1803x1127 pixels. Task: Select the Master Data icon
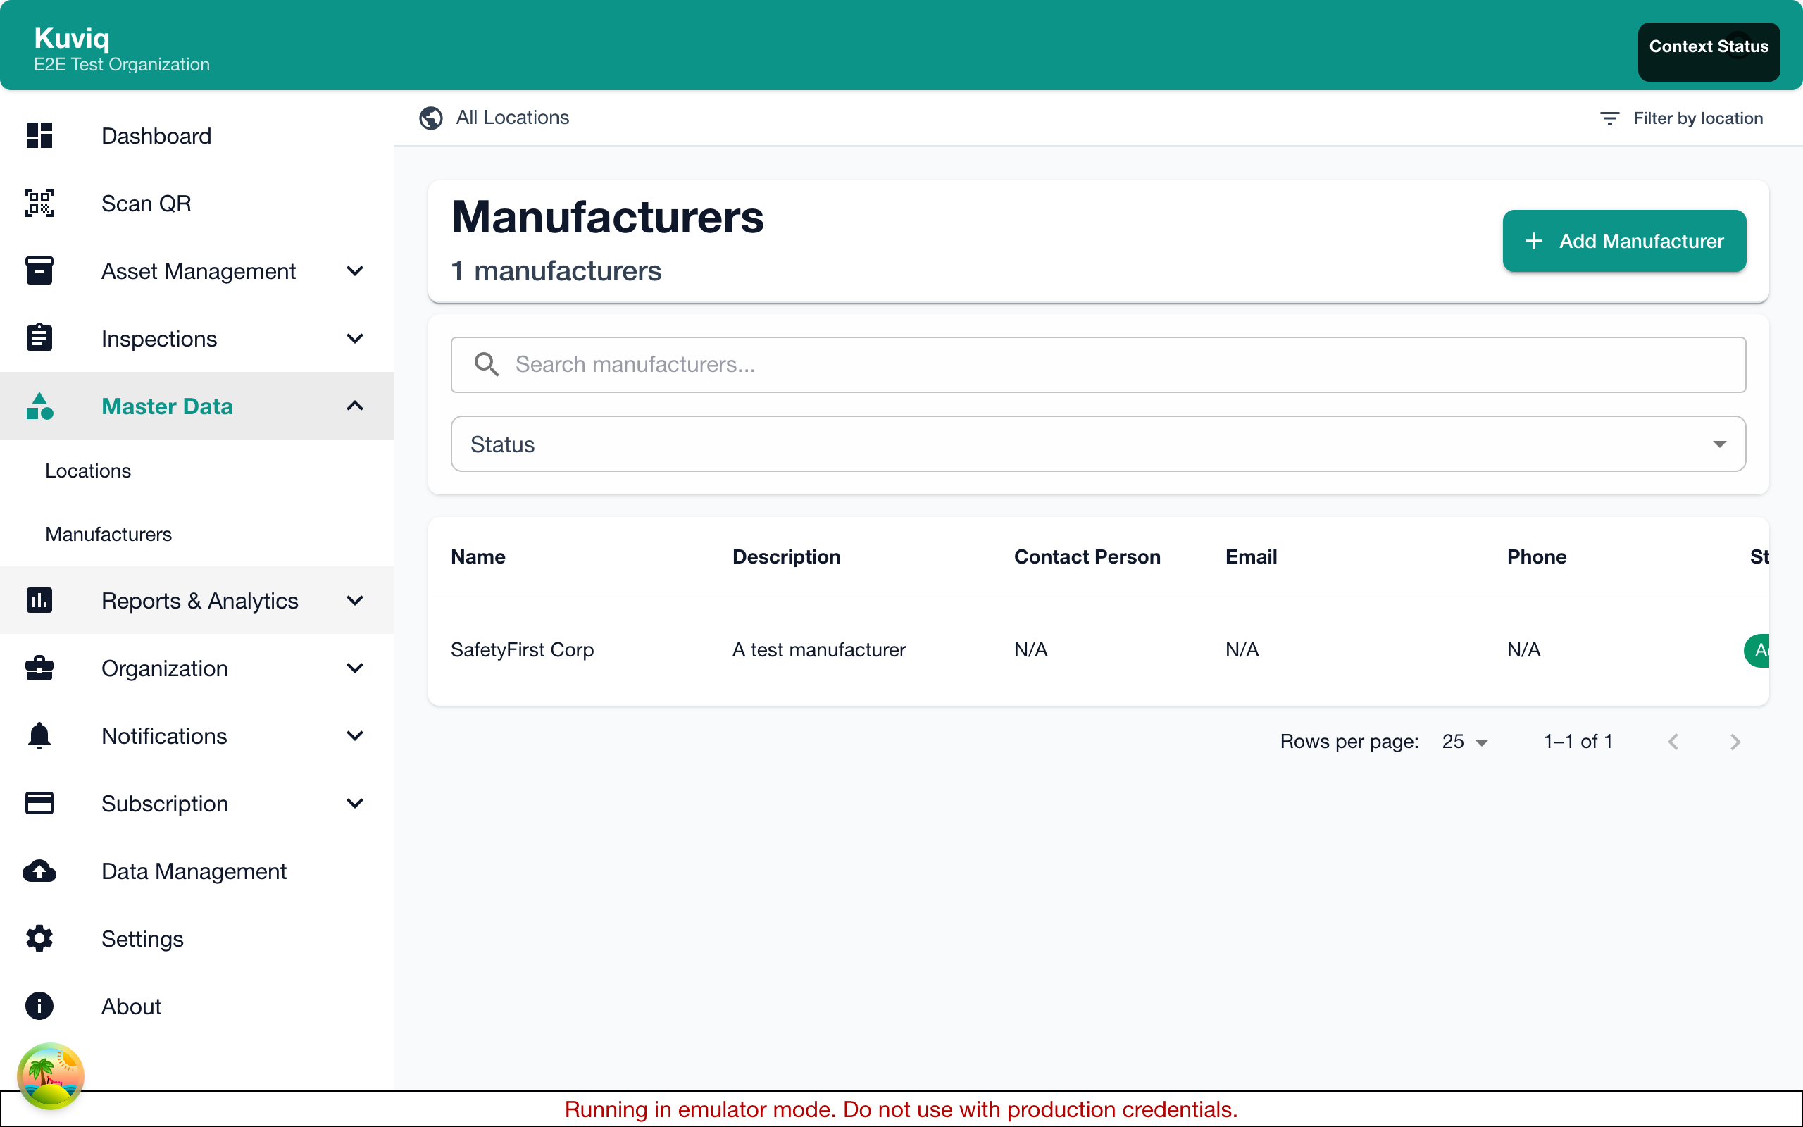coord(39,406)
